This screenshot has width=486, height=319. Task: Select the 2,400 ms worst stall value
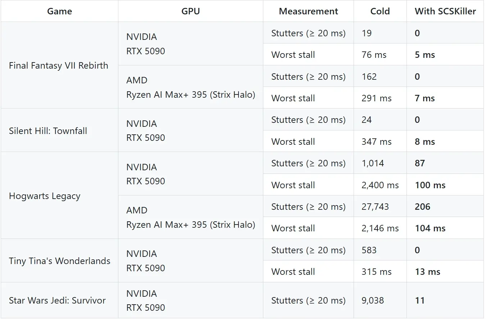pos(380,185)
